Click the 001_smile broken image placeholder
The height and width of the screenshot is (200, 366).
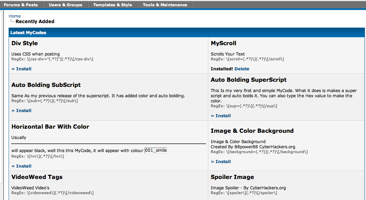156,150
